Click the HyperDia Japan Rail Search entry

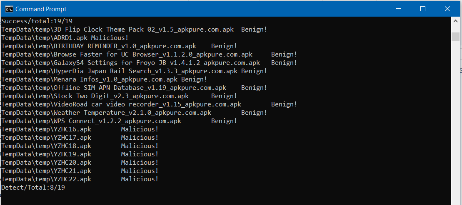[x=119, y=71]
